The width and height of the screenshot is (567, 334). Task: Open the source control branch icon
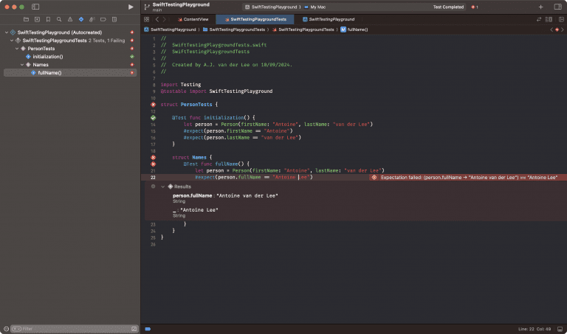(x=147, y=7)
